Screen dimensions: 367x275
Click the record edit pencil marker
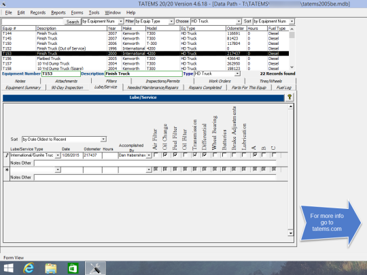tap(7, 155)
